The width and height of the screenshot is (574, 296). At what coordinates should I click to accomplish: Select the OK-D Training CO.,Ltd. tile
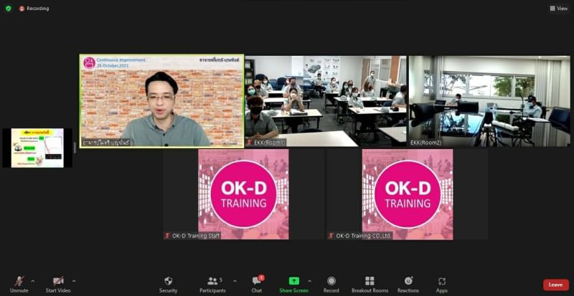408,194
